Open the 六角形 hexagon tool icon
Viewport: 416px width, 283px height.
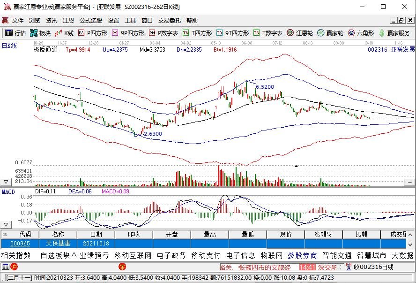click(x=351, y=33)
